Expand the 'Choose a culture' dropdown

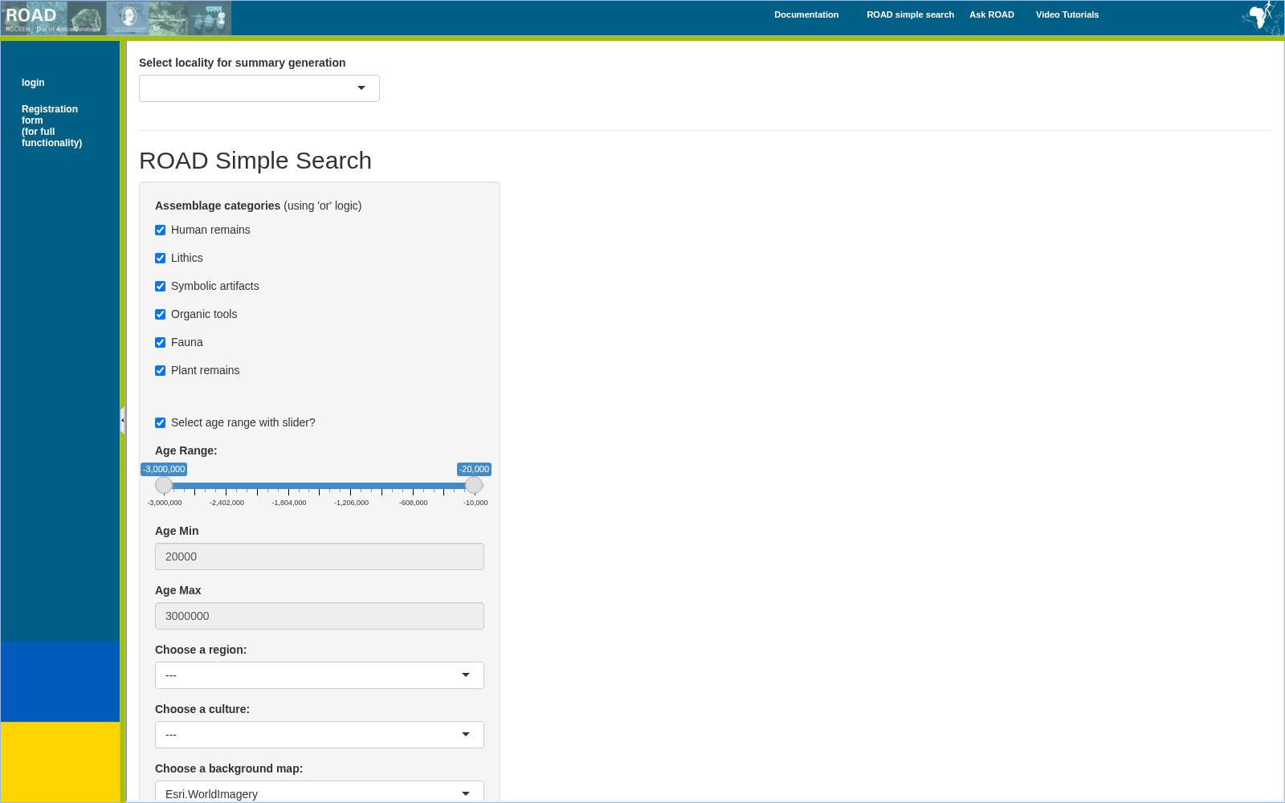pyautogui.click(x=320, y=735)
